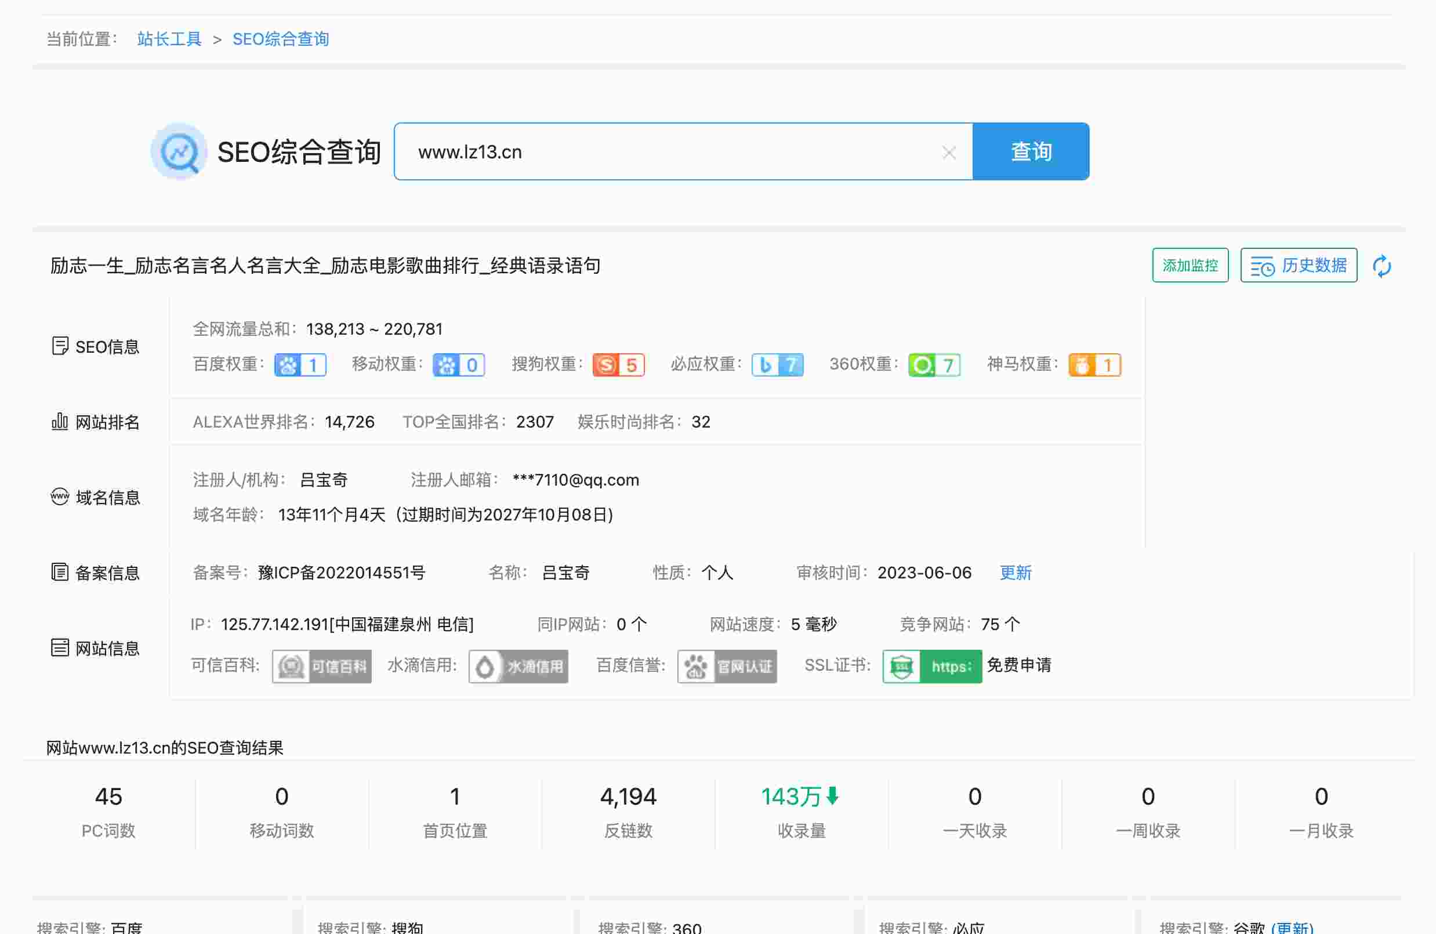Click the 360权重 green badge
1436x934 pixels.
click(934, 365)
